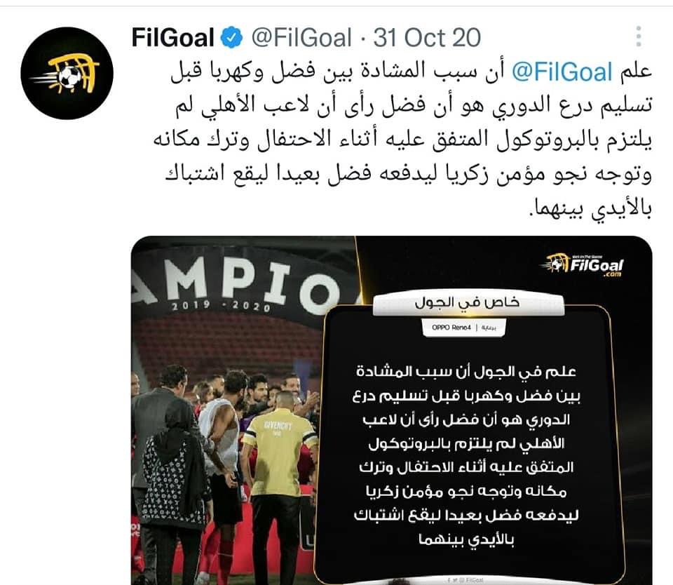
Task: Click the grey @FilGoal handle in header
Action: pyautogui.click(x=301, y=38)
